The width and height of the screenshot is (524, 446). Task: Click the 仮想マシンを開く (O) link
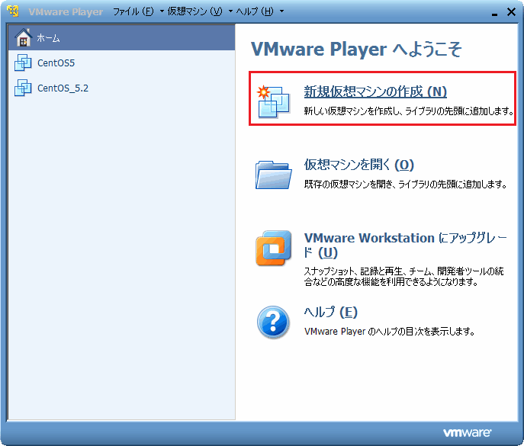359,165
